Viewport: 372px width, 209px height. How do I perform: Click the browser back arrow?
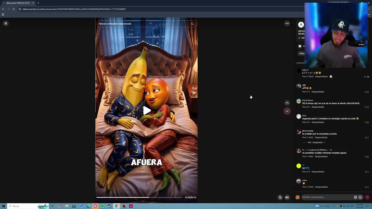[3, 9]
